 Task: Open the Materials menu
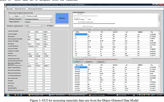9,9
